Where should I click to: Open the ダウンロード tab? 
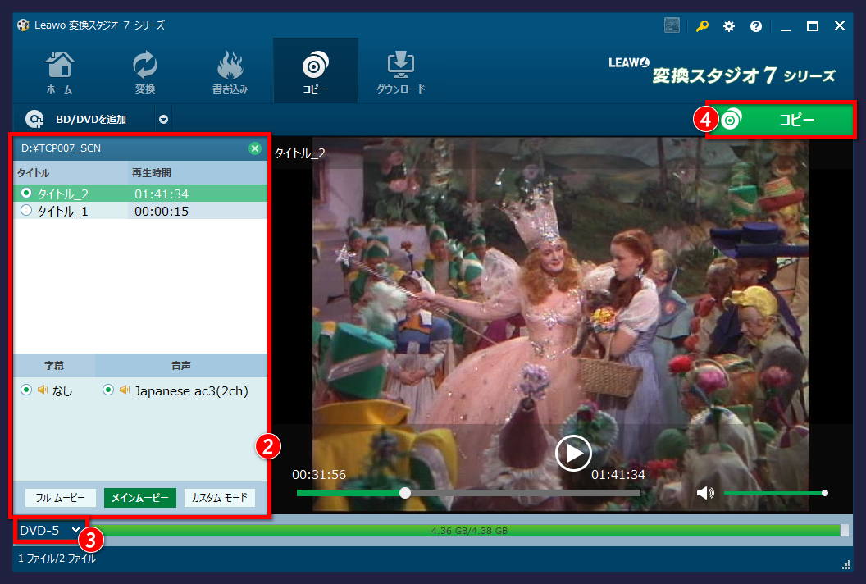pyautogui.click(x=401, y=71)
